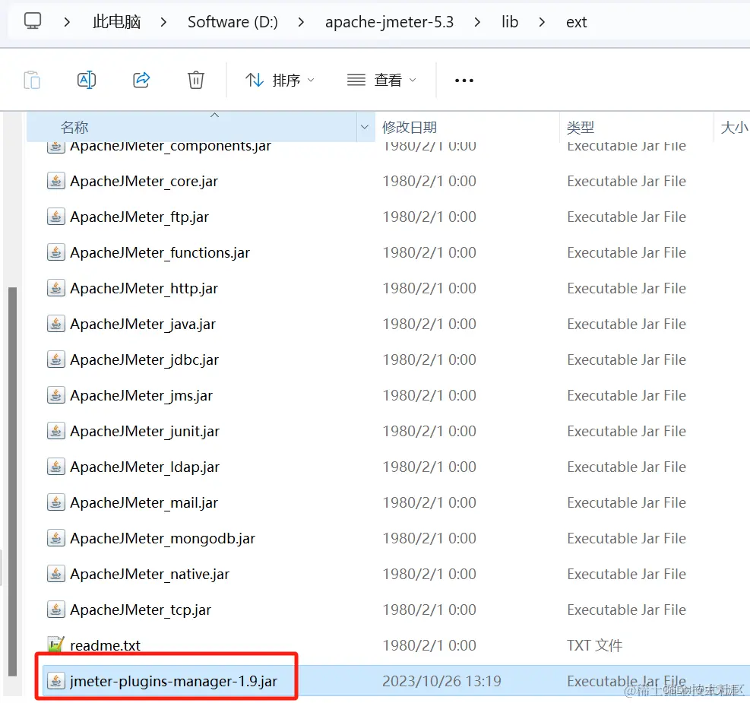Image resolution: width=750 pixels, height=703 pixels.
Task: Click the 2023/10/26 13:19 modified date cell
Action: click(441, 681)
